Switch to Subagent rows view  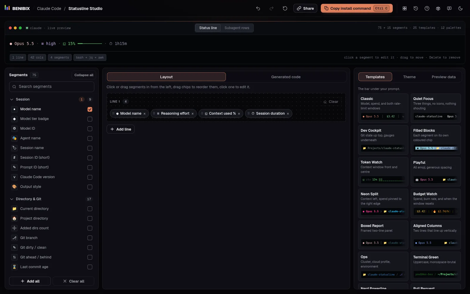coord(237,28)
